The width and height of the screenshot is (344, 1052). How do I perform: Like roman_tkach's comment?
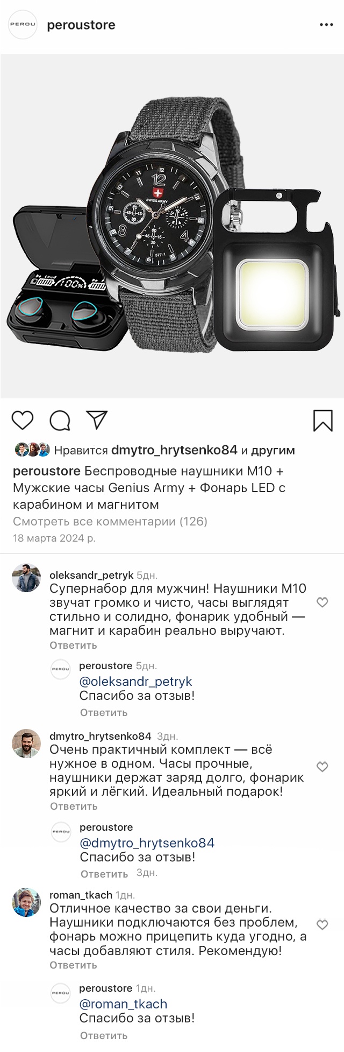click(x=322, y=925)
